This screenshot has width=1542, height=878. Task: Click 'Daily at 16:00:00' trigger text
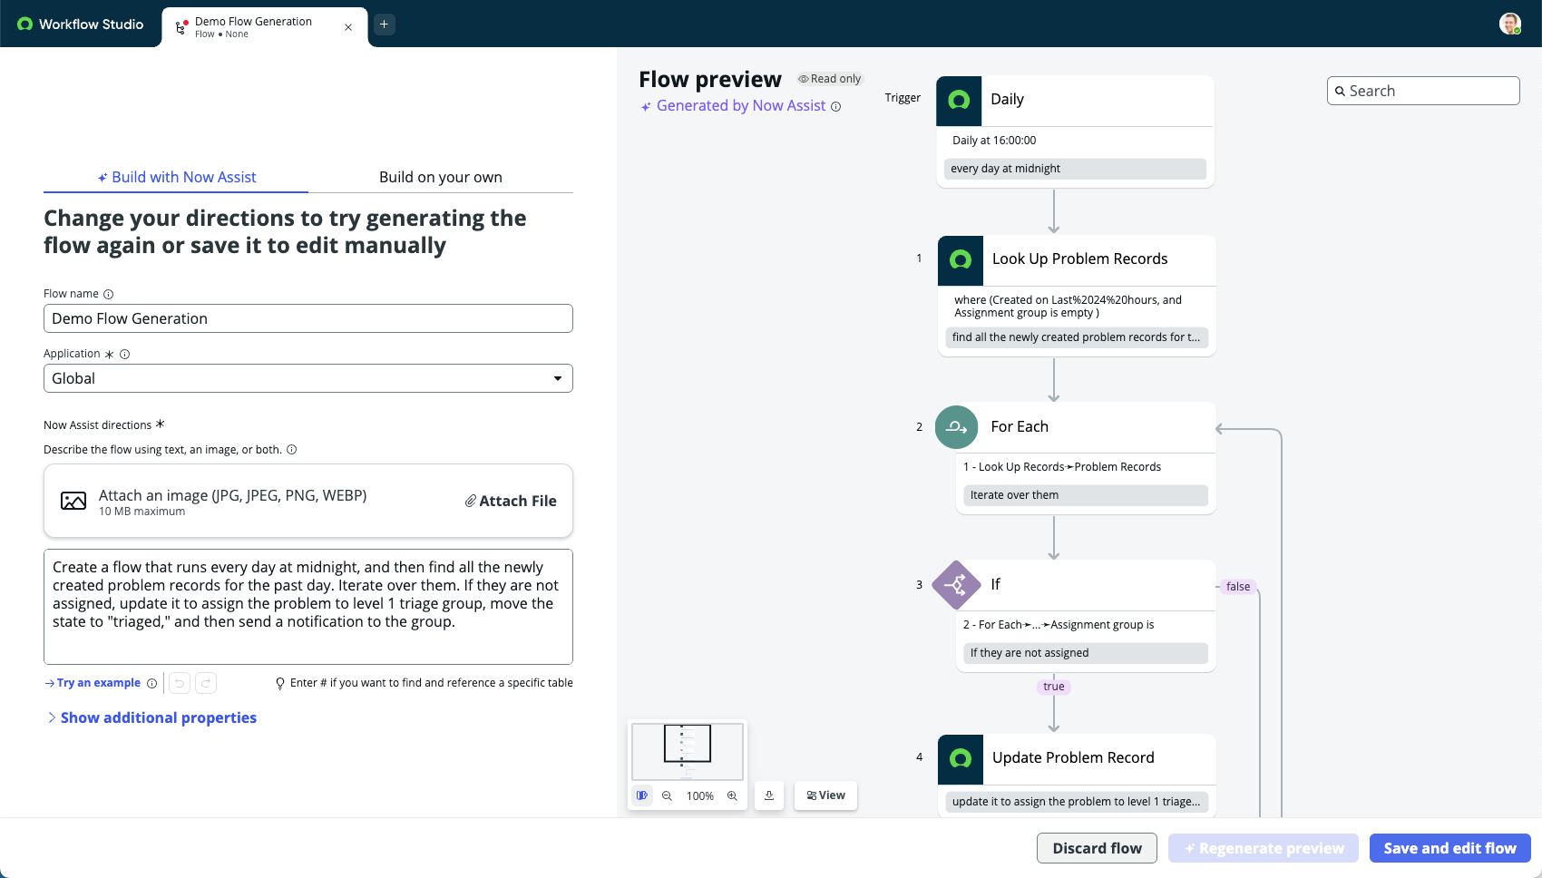click(994, 141)
